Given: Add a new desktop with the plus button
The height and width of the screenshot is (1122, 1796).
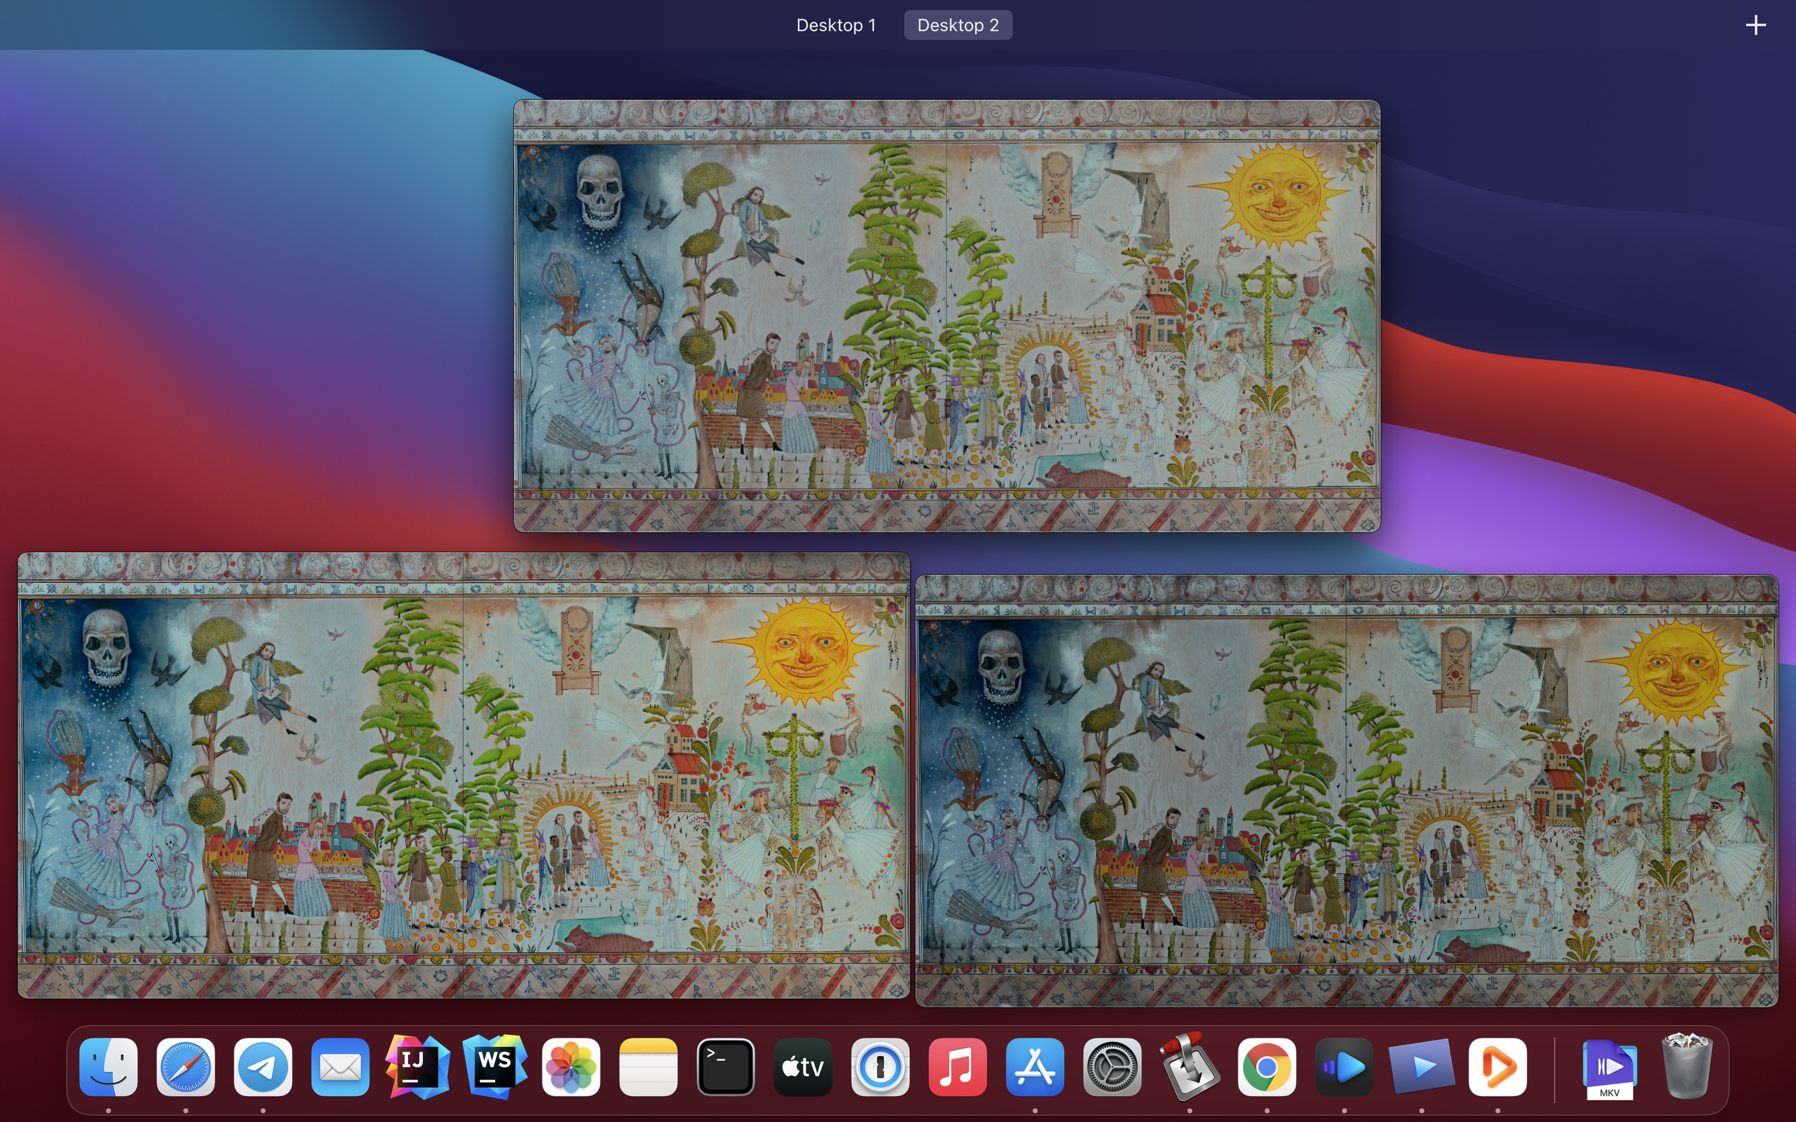Looking at the screenshot, I should click(1755, 25).
